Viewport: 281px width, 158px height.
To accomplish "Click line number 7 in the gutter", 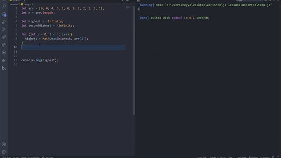I will pos(16,34).
